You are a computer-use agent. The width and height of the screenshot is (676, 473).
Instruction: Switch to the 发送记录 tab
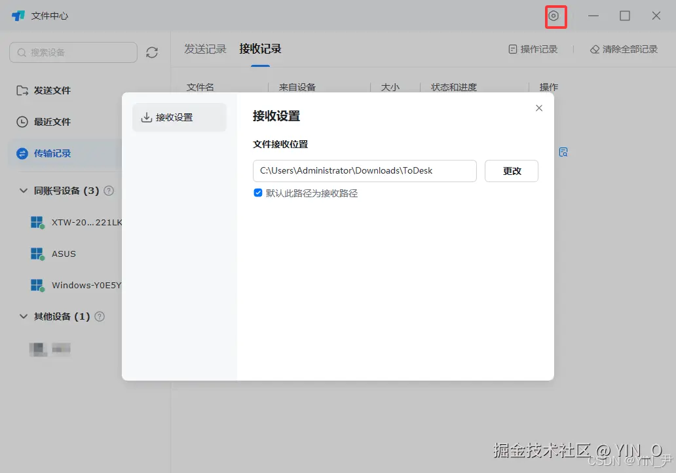click(x=205, y=48)
